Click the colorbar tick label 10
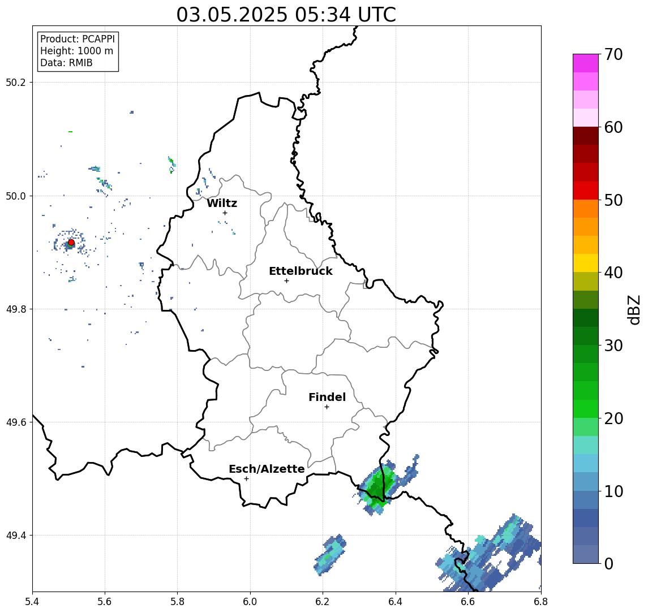Screen dimensions: 648x613 click(613, 491)
